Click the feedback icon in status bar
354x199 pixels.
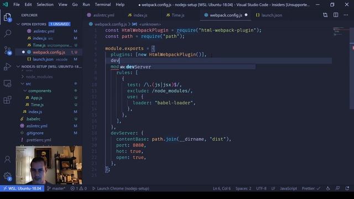[x=337, y=188]
